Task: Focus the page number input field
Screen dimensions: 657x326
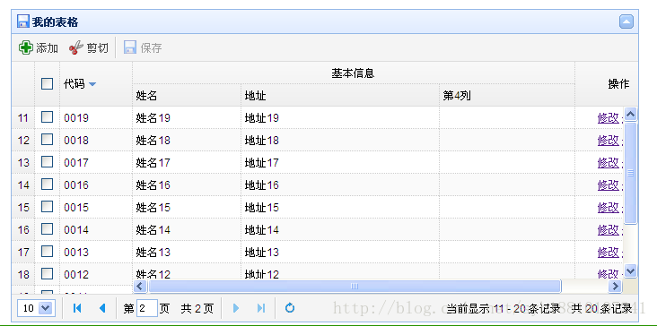Action: click(x=147, y=308)
